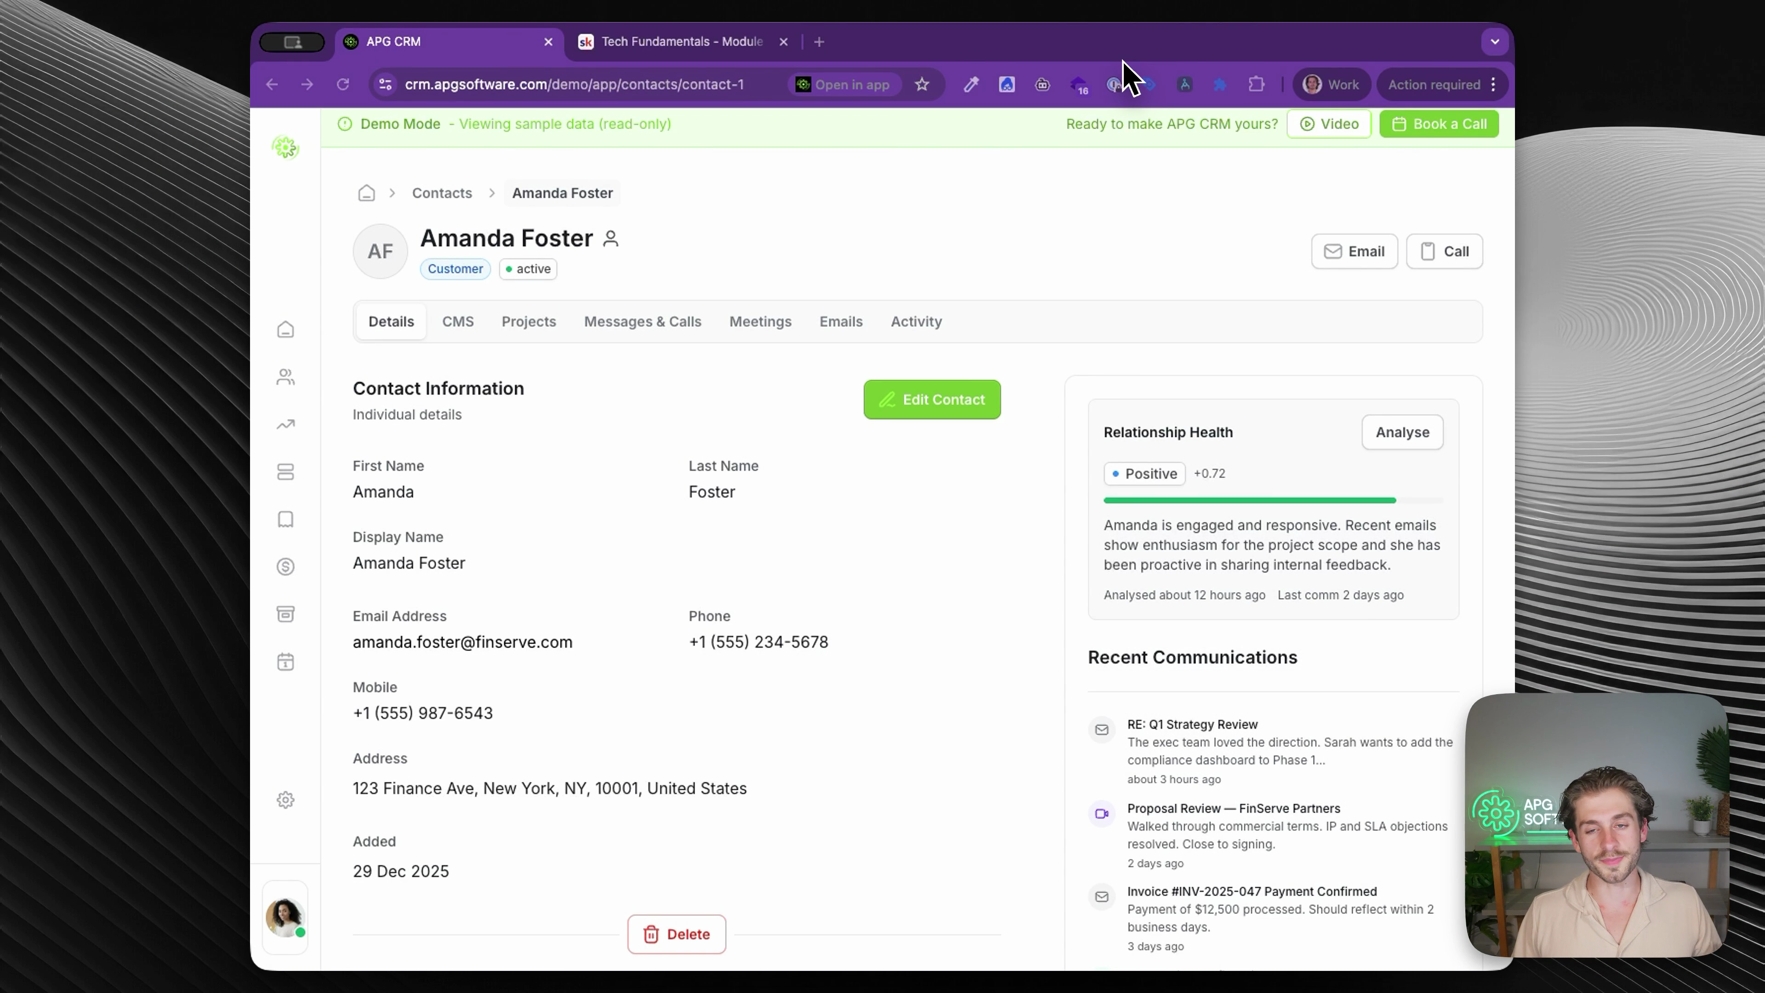Click the browser forward arrow
The height and width of the screenshot is (993, 1765).
[x=307, y=84]
